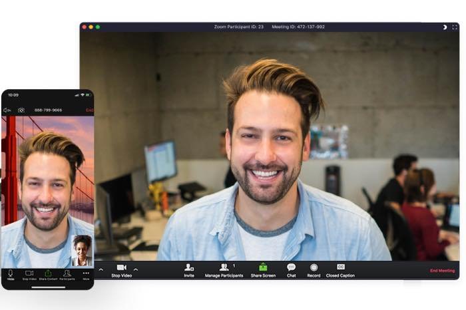Tap Stop Video on the phone app
Viewport: 466px width, 310px height.
pos(29,275)
